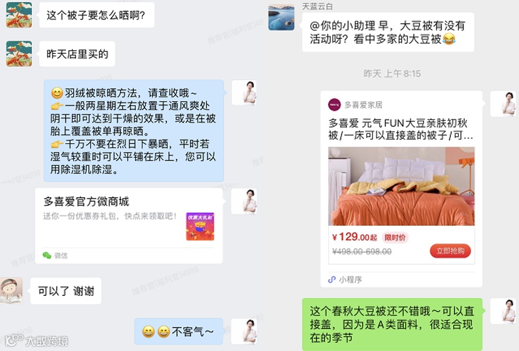Click the ¥129.00起 price text
519x351 pixels.
pyautogui.click(x=354, y=237)
